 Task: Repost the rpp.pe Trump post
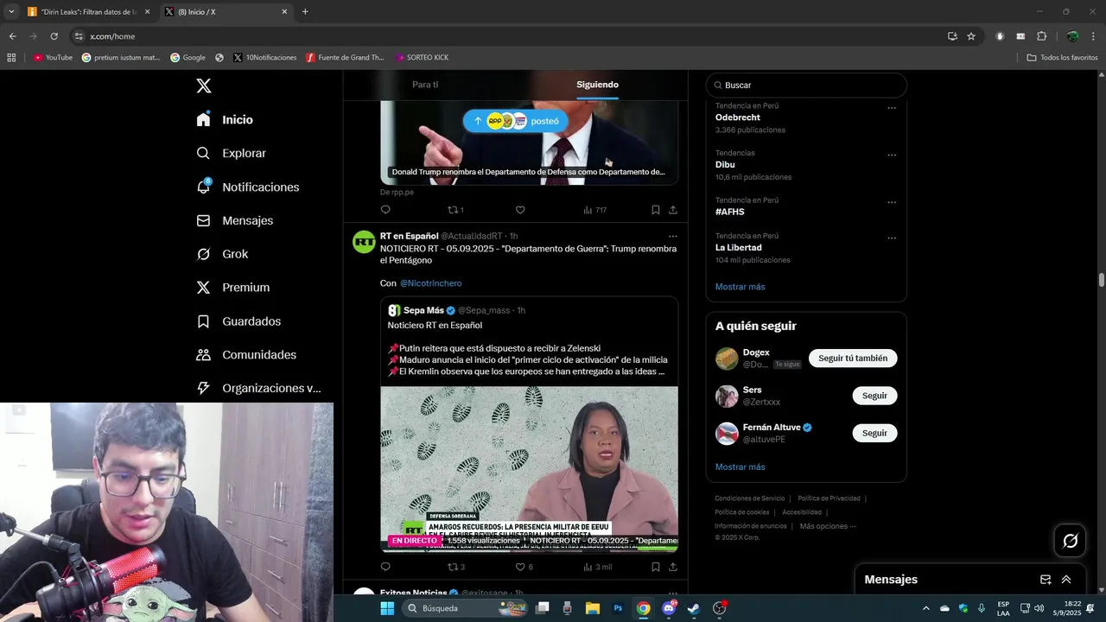pyautogui.click(x=455, y=210)
